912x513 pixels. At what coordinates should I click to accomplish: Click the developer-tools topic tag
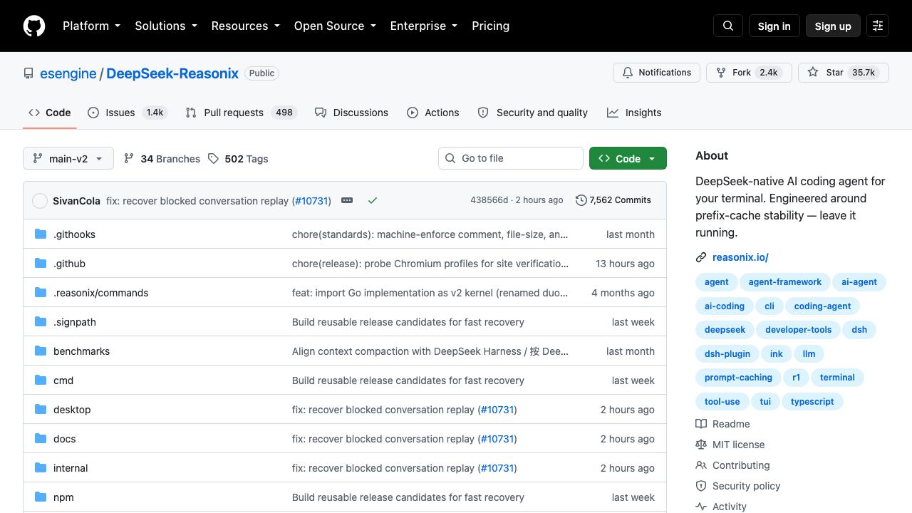pyautogui.click(x=799, y=330)
